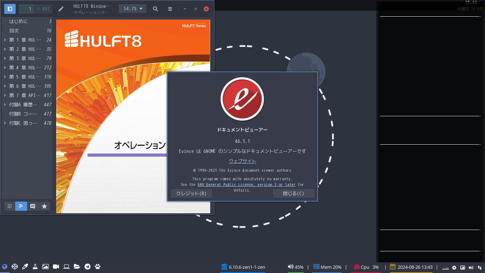The height and width of the screenshot is (273, 485).
Task: Launch the color picker eyedropper in taskbar
Action: click(25, 267)
